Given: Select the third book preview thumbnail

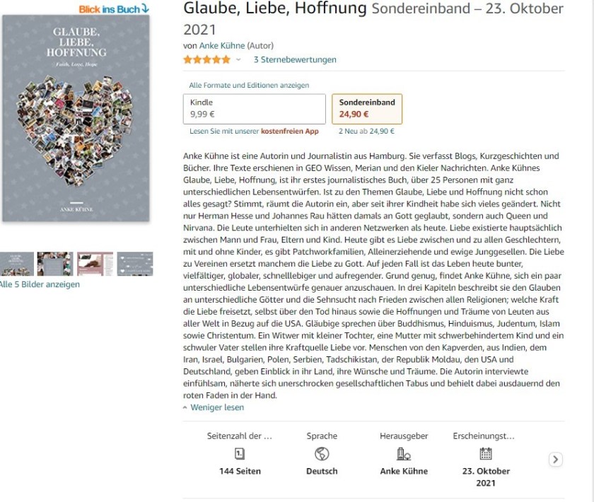Looking at the screenshot, I should [x=95, y=264].
